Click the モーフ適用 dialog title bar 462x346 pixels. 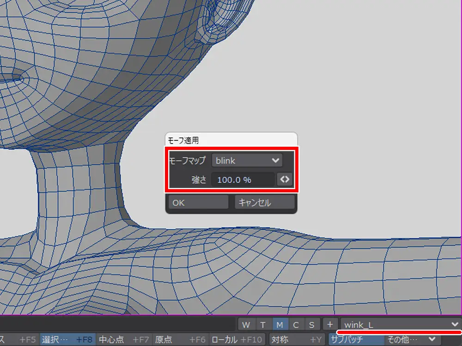point(231,139)
